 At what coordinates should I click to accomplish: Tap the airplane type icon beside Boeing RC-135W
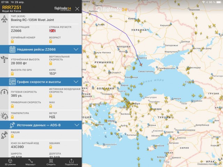(5, 19)
